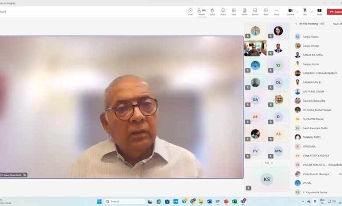Toggle the Camera on or off
This screenshot has width=342, height=206.
pyautogui.click(x=290, y=11)
